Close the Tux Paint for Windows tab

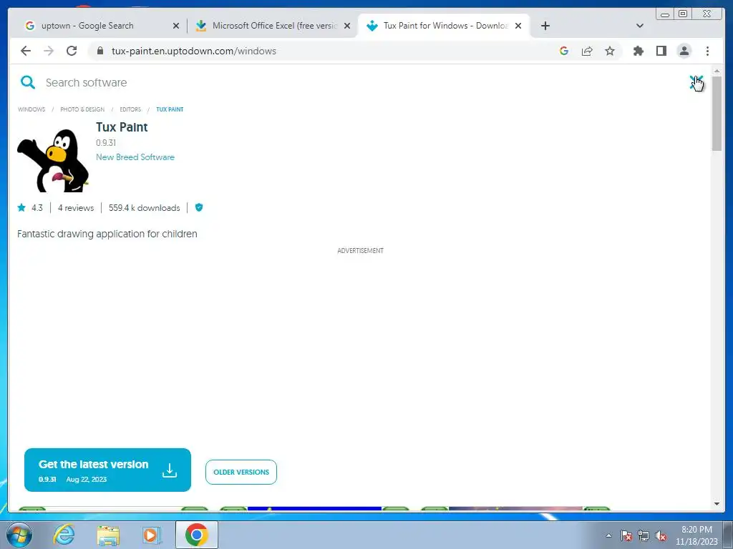pos(518,26)
